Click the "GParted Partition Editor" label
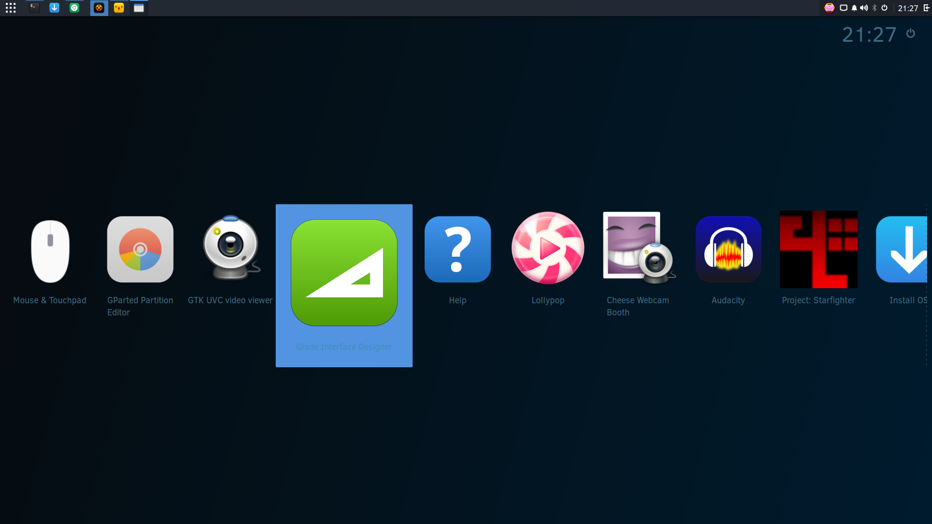Viewport: 932px width, 524px height. (140, 306)
